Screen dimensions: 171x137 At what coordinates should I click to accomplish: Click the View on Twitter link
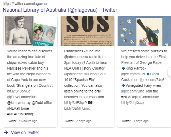click(25, 132)
